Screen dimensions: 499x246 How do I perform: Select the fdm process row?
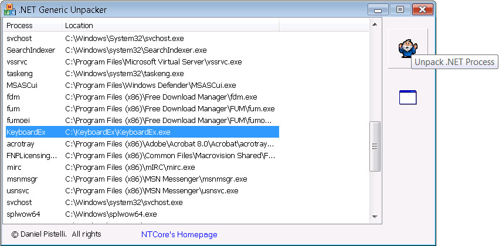click(142, 97)
